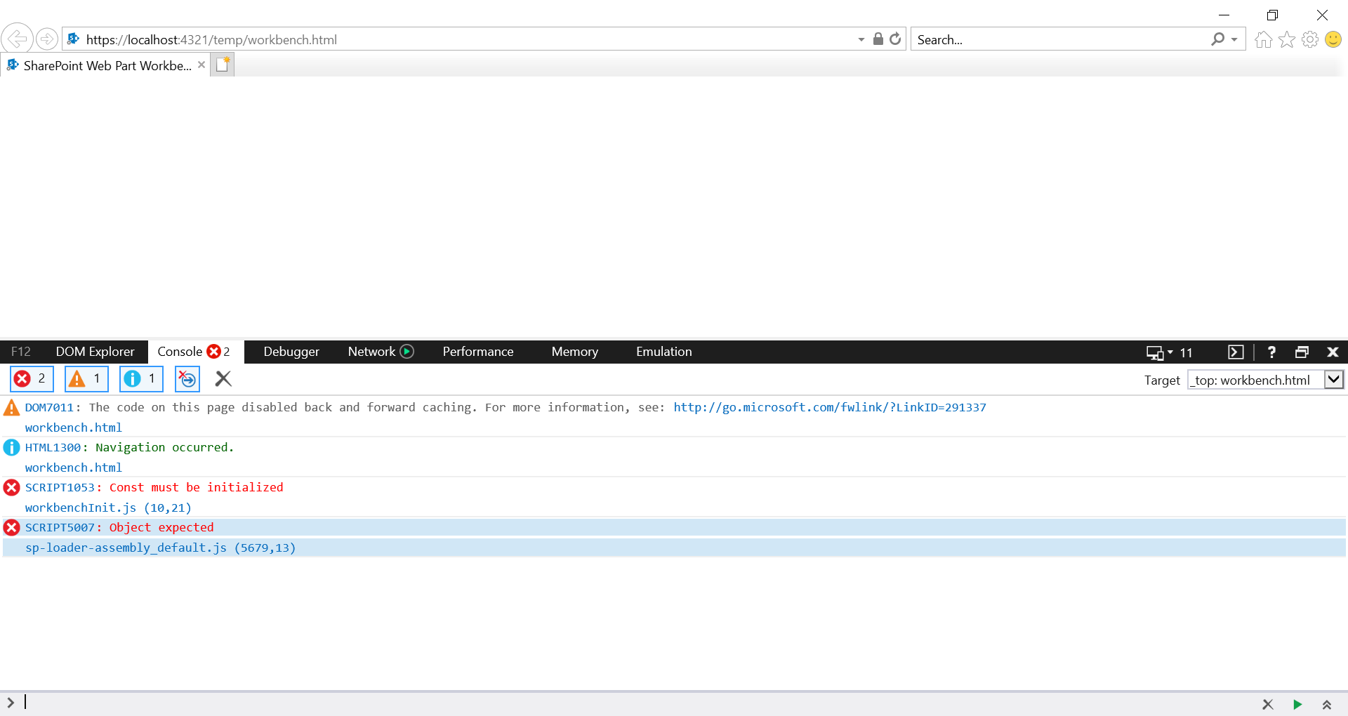
Task: Open the address bar autocomplete dropdown
Action: coord(861,39)
